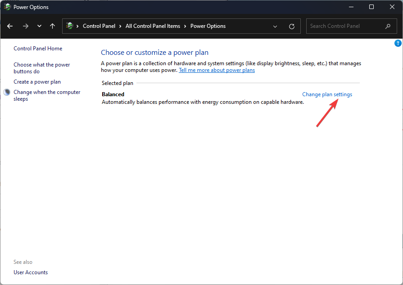
Task: Click the Back navigation arrow
Action: click(x=10, y=26)
